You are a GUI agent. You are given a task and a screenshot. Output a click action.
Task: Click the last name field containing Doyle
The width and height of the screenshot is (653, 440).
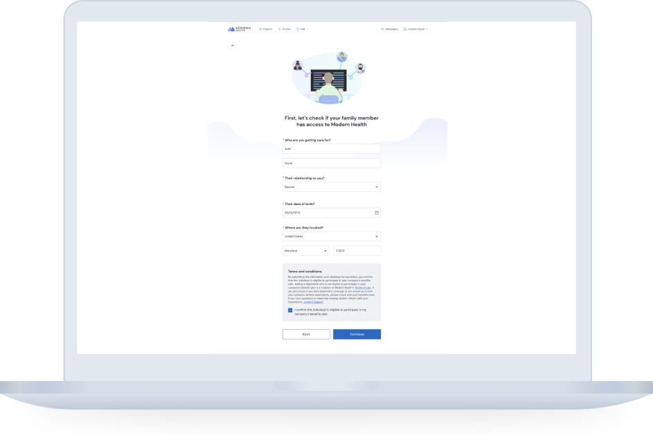[332, 164]
